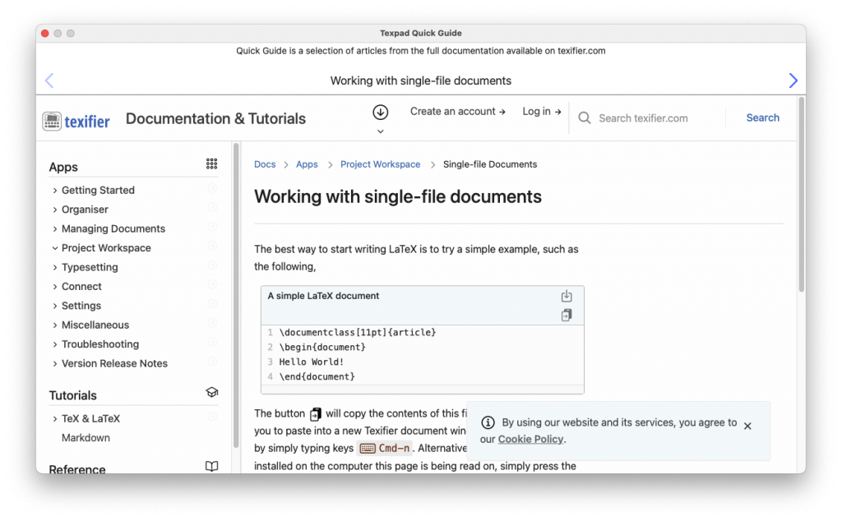Viewport: 842px width, 521px height.
Task: Click code line \documentclass[11pt]{article}
Action: tap(358, 333)
